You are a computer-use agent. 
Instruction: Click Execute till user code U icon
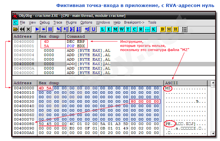coord(93,29)
